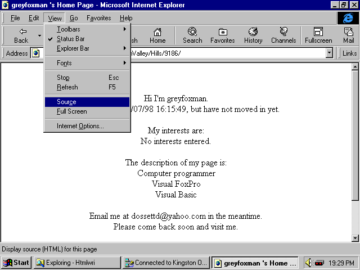This screenshot has width=360, height=270.
Task: Switch to Fullscreen from toolbar
Action: [318, 35]
